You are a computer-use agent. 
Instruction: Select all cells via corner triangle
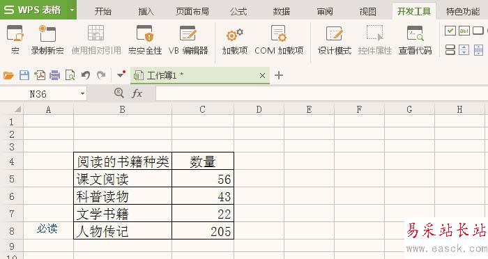pyautogui.click(x=17, y=109)
